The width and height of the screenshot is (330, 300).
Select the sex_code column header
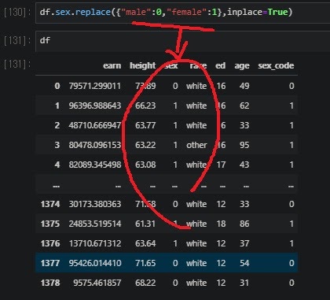coord(276,66)
